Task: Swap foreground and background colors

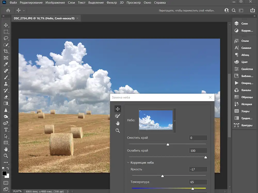Action: pyautogui.click(x=8, y=168)
